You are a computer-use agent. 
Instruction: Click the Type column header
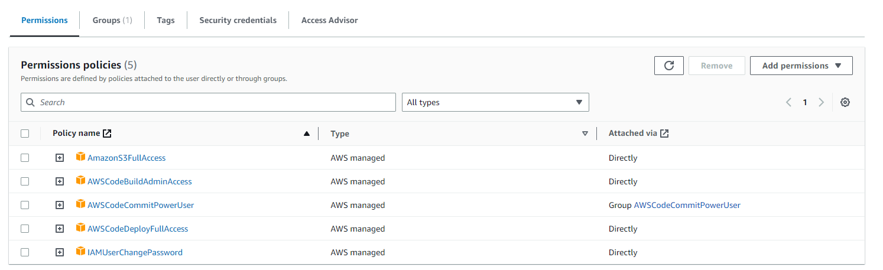tap(340, 134)
